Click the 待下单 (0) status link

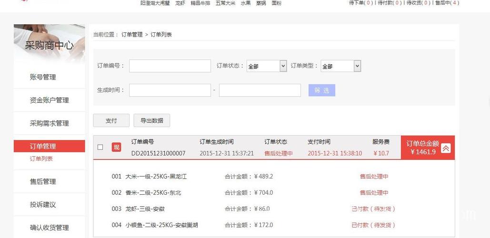point(361,3)
